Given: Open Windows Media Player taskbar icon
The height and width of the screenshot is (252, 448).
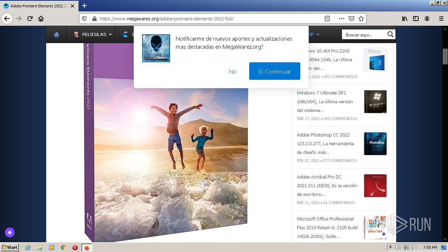Looking at the screenshot, I should click(51, 247).
